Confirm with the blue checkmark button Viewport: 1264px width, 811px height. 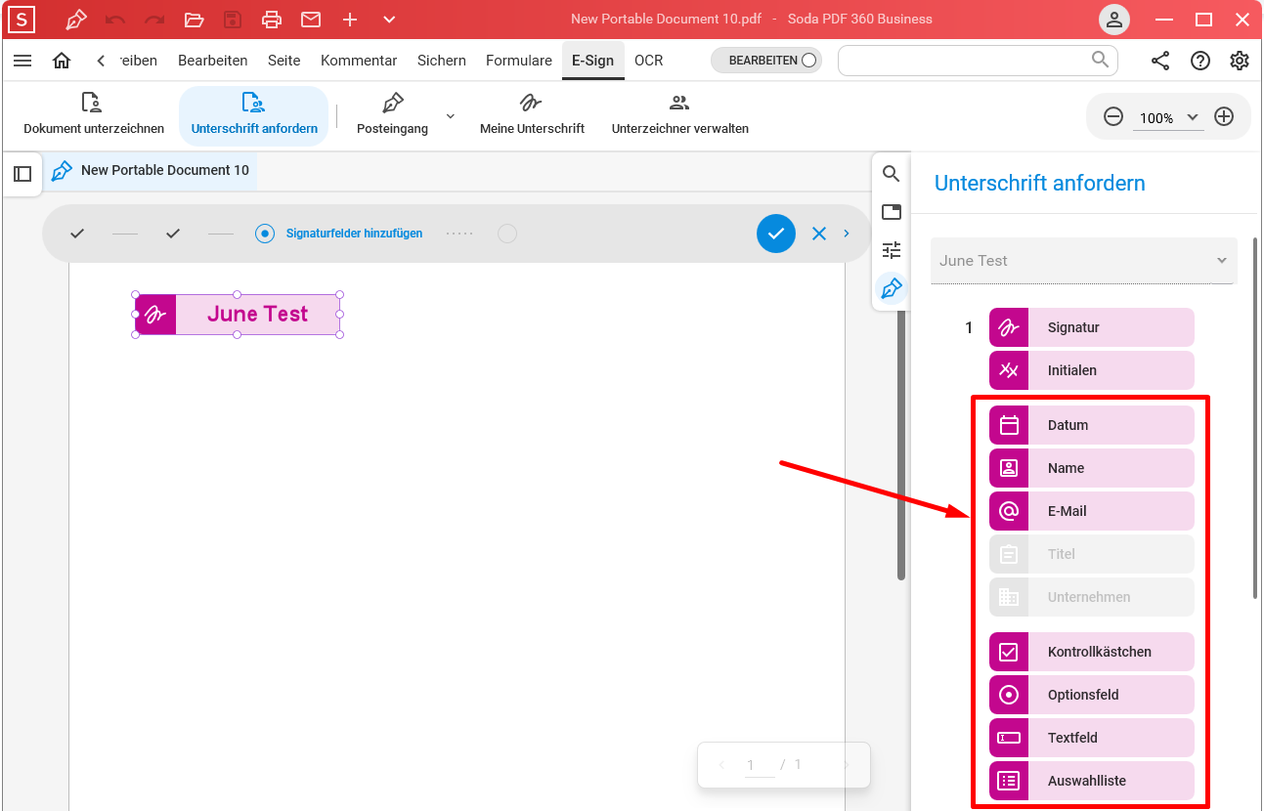pos(776,234)
